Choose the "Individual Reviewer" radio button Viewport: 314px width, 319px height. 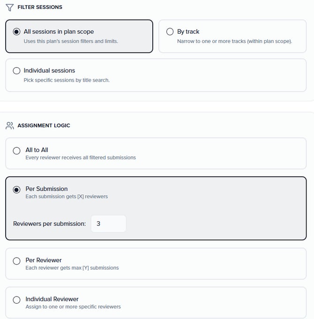(x=17, y=299)
